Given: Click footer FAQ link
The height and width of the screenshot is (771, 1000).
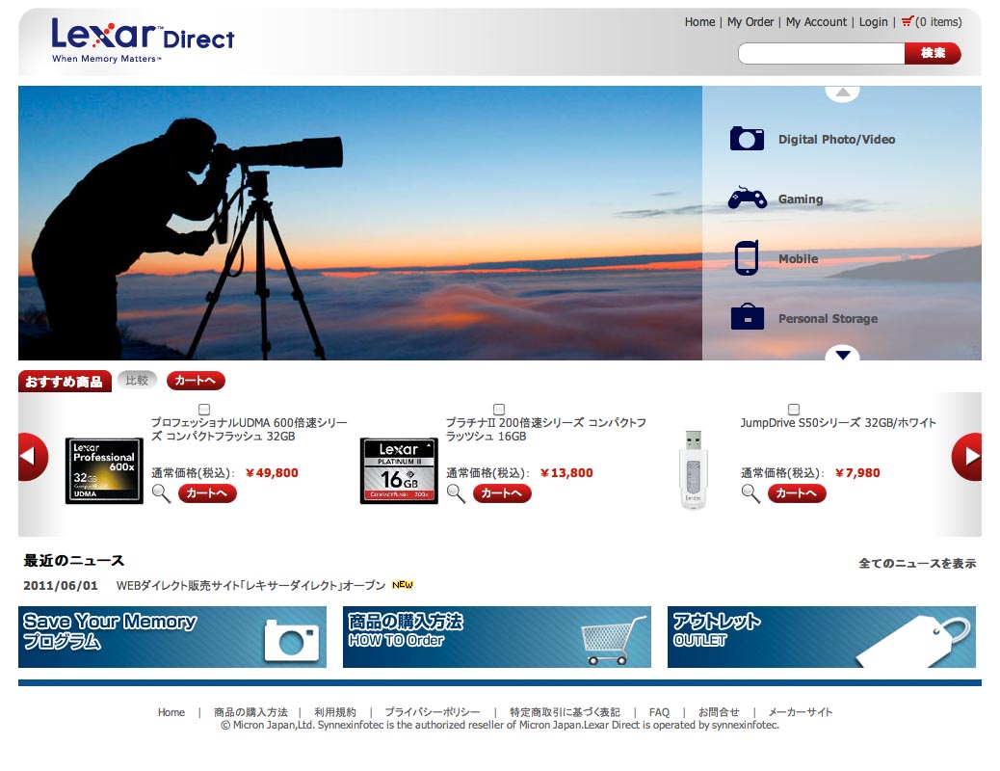Looking at the screenshot, I should point(659,712).
